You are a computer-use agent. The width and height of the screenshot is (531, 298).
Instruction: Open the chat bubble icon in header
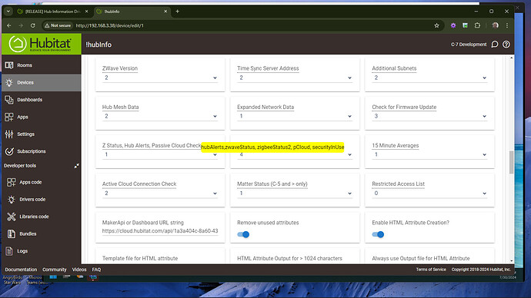click(x=495, y=45)
